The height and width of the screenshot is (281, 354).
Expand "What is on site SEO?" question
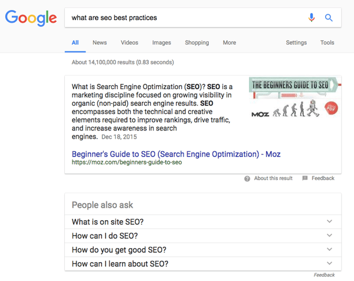point(329,222)
